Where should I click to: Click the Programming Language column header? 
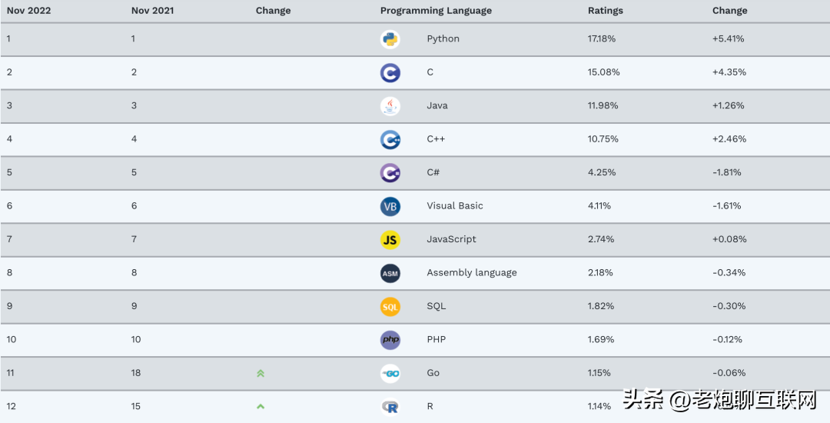(436, 11)
